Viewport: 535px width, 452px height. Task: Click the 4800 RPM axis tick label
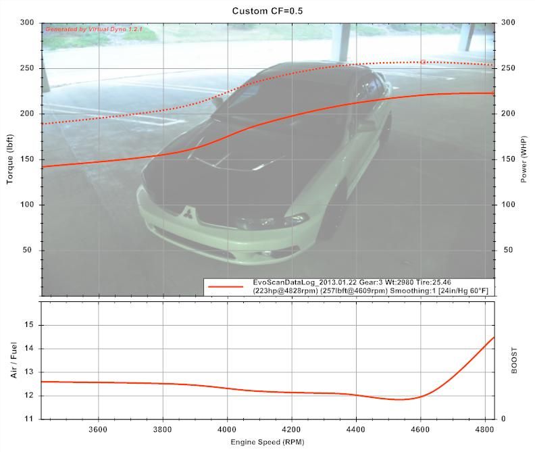pos(485,429)
